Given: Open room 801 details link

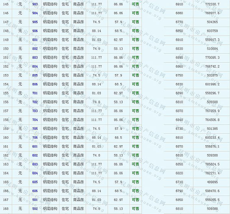Looking at the screenshot, I should 35,40.
